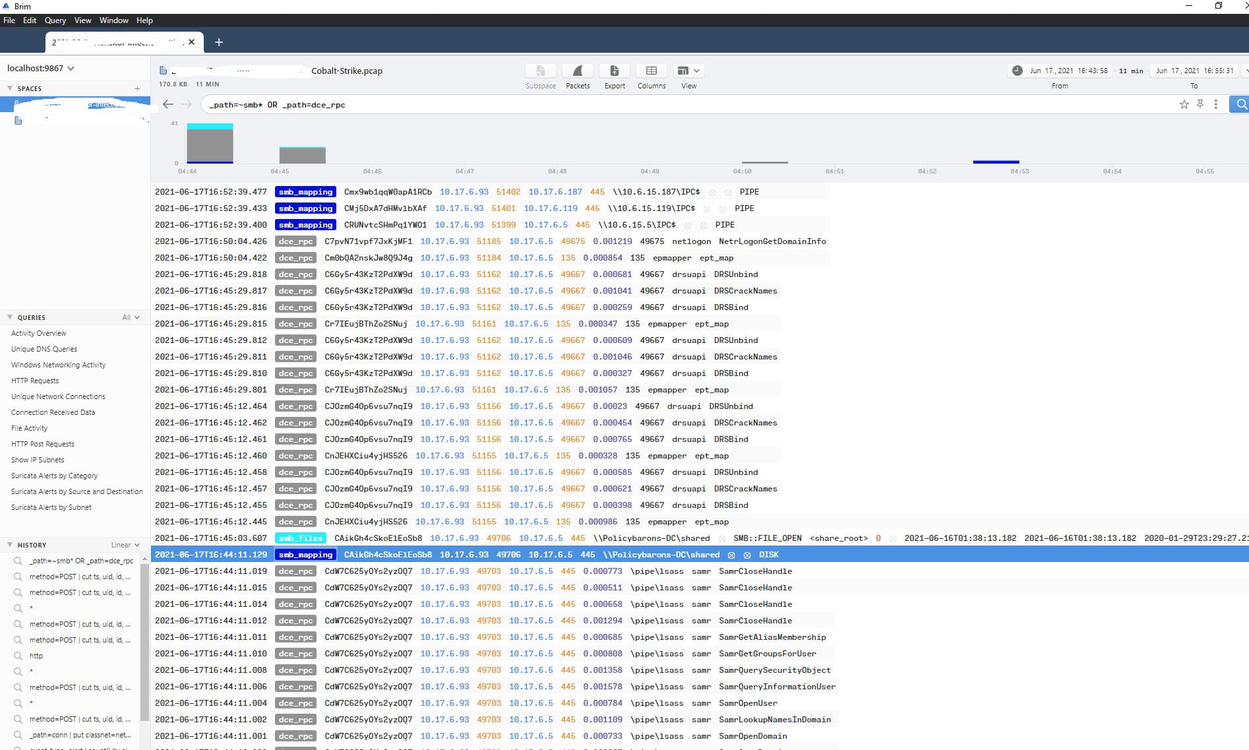Viewport: 1249px width, 750px height.
Task: Run the Unique Network Connections query
Action: [x=58, y=396]
